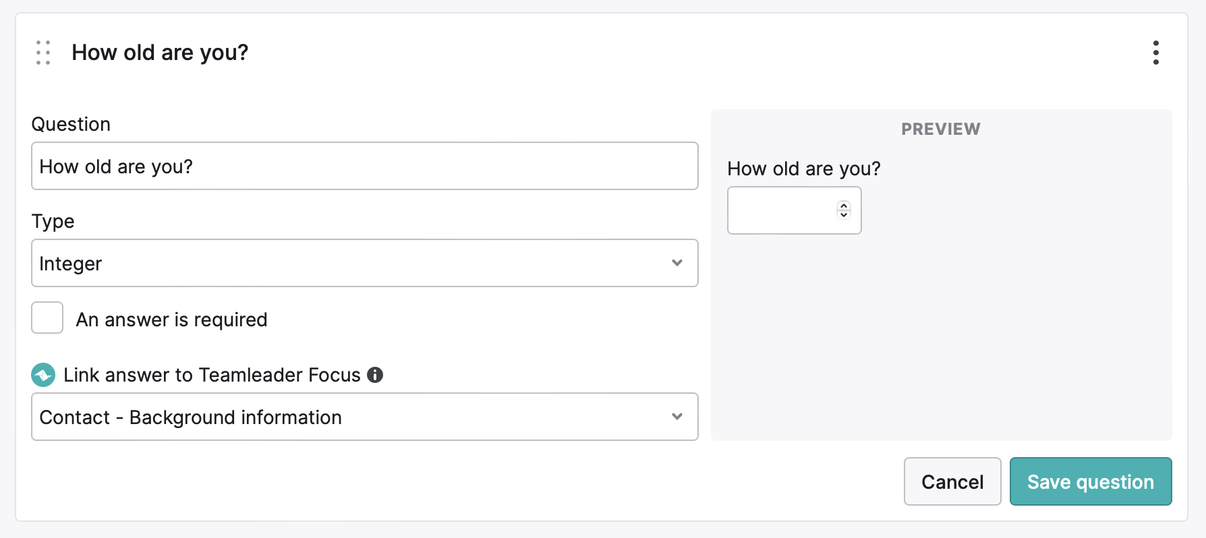
Task: Open the Integer type dropdown
Action: click(x=365, y=263)
